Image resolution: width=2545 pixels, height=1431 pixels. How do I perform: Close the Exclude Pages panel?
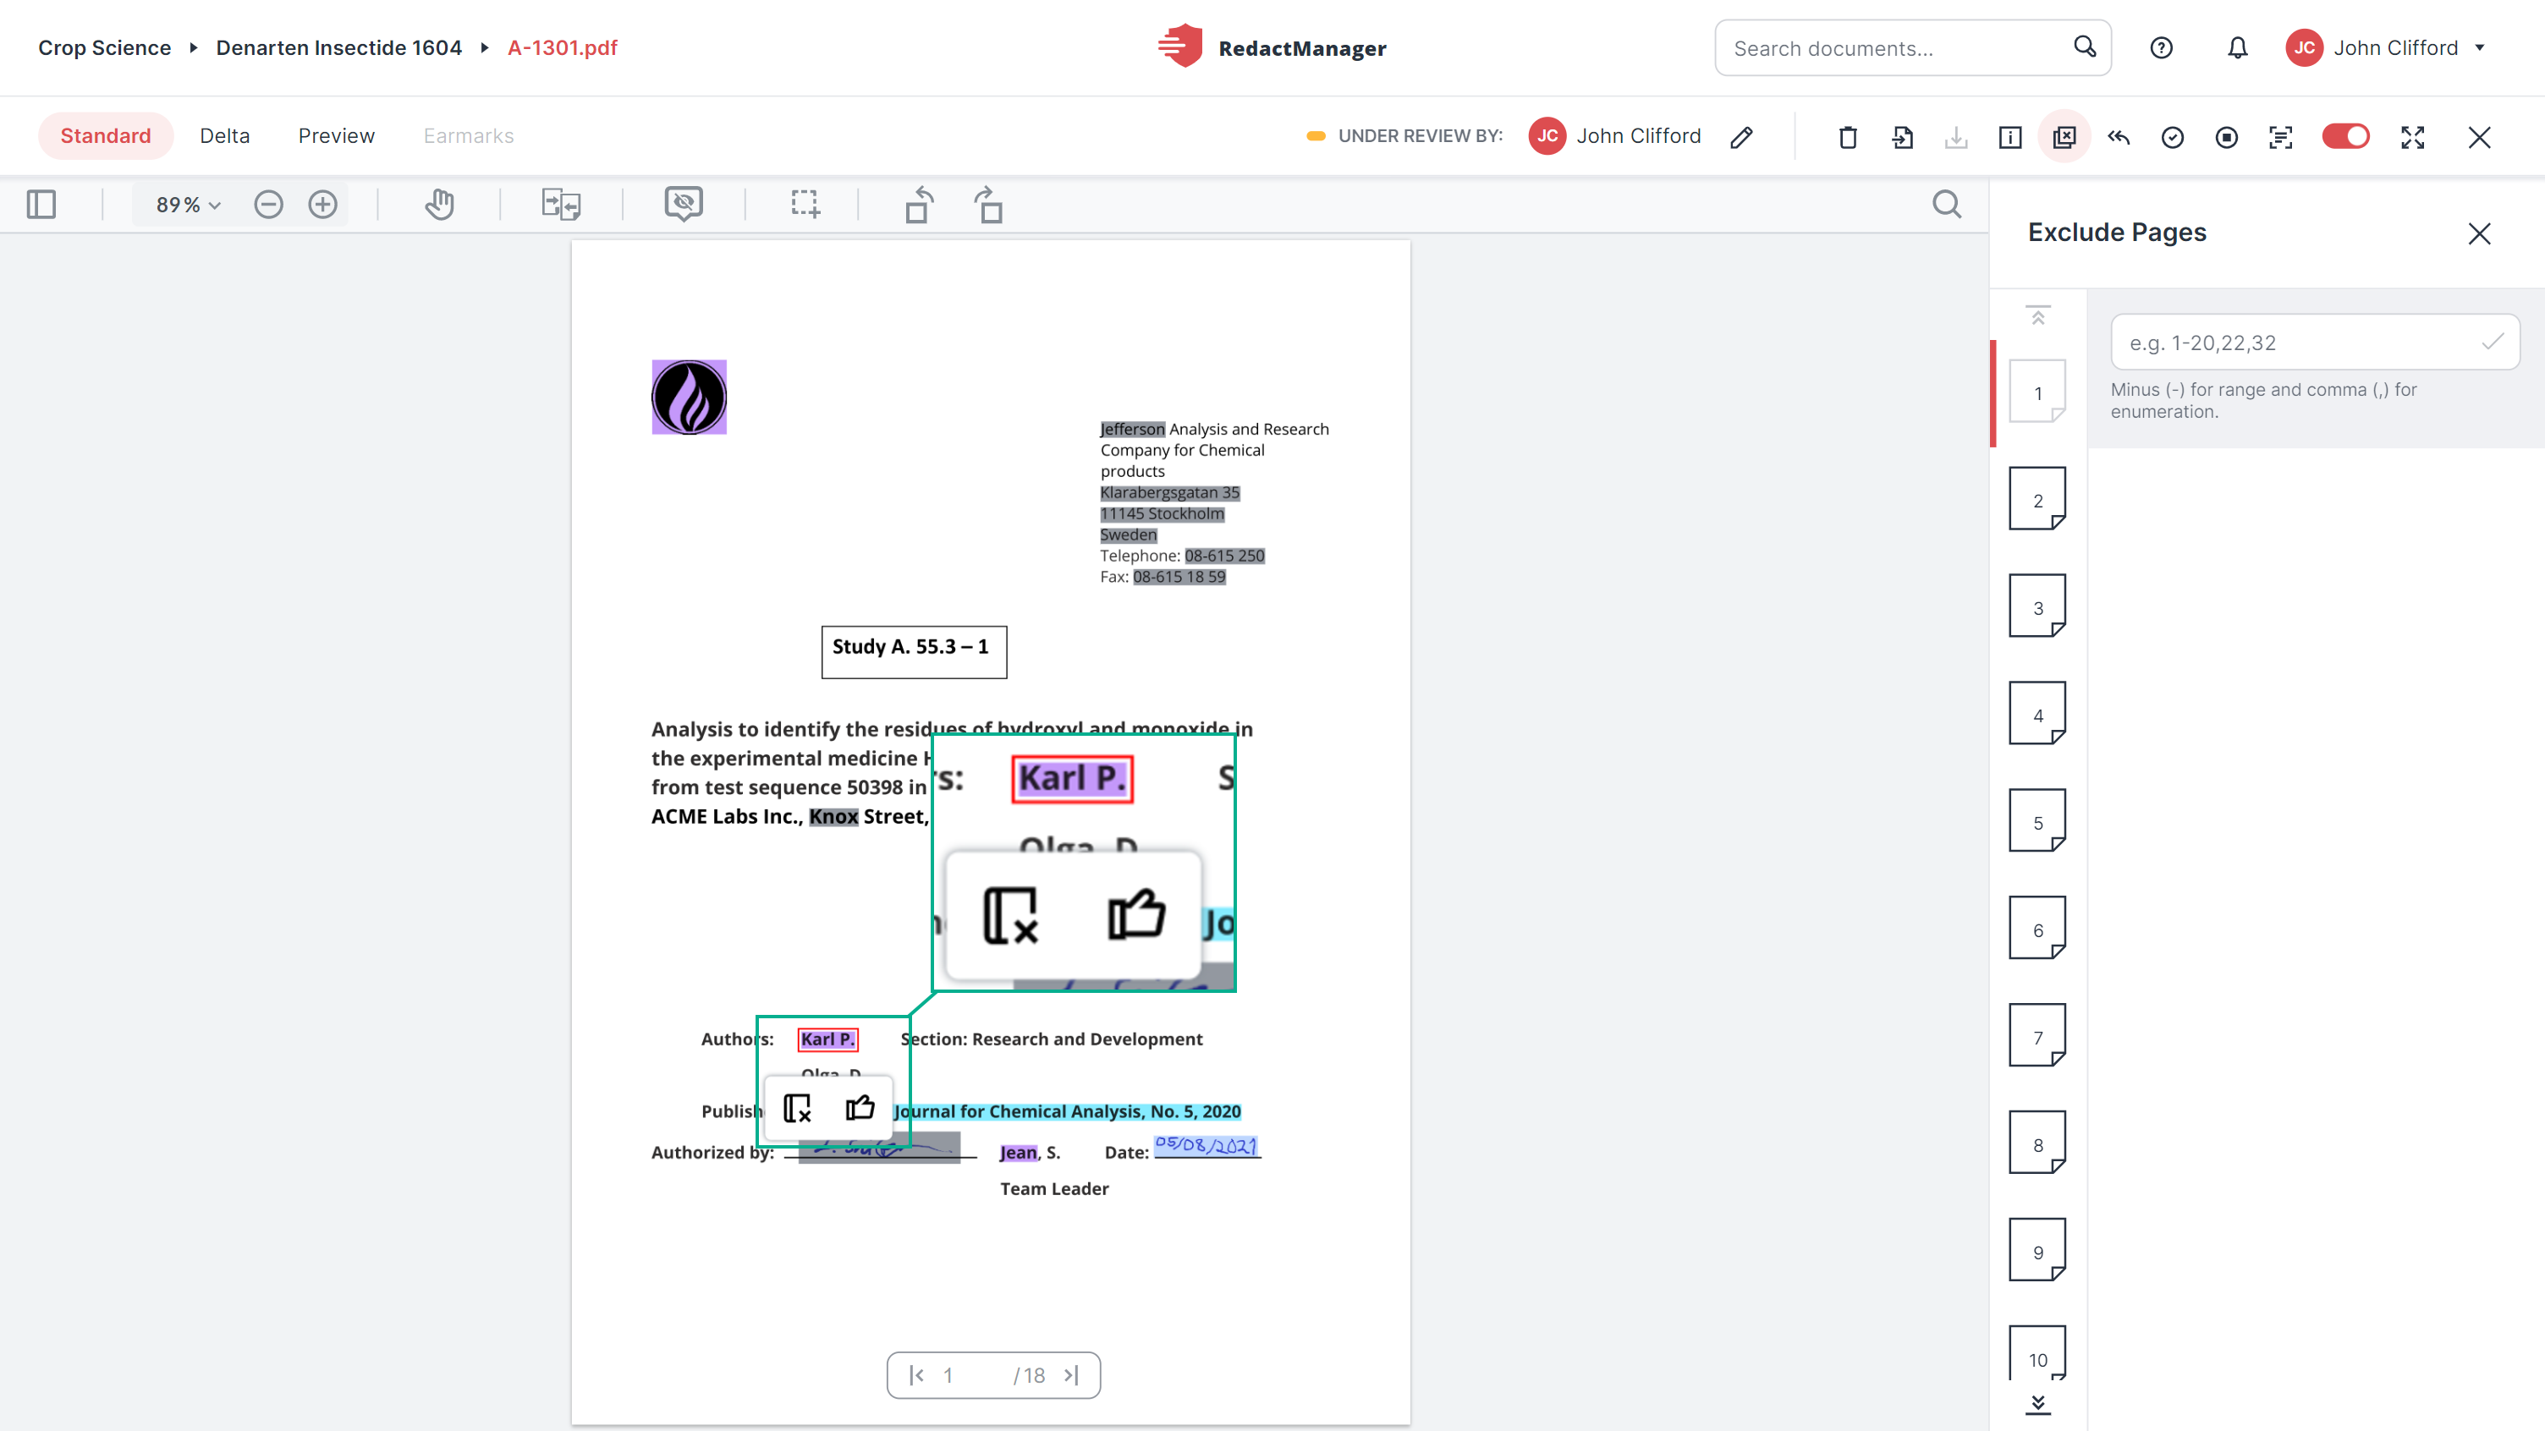2480,233
